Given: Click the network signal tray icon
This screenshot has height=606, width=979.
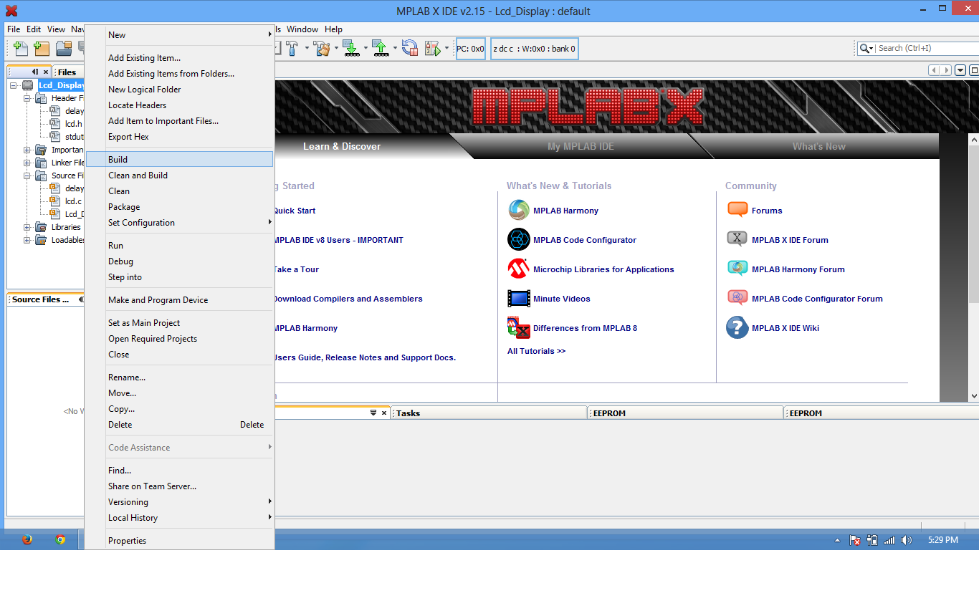Looking at the screenshot, I should pyautogui.click(x=889, y=540).
